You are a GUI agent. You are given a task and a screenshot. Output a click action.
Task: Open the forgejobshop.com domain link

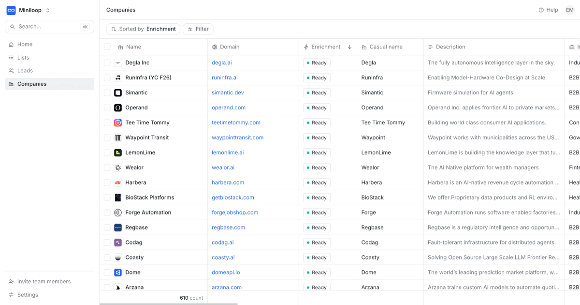pos(235,213)
